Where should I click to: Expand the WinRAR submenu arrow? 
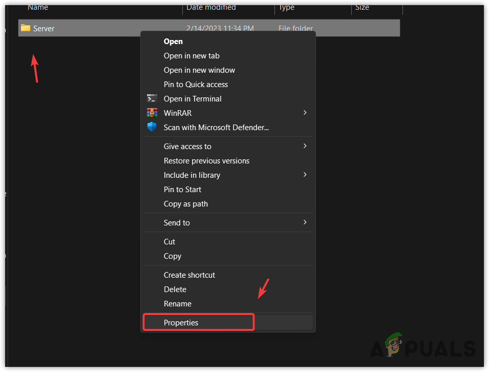[305, 113]
